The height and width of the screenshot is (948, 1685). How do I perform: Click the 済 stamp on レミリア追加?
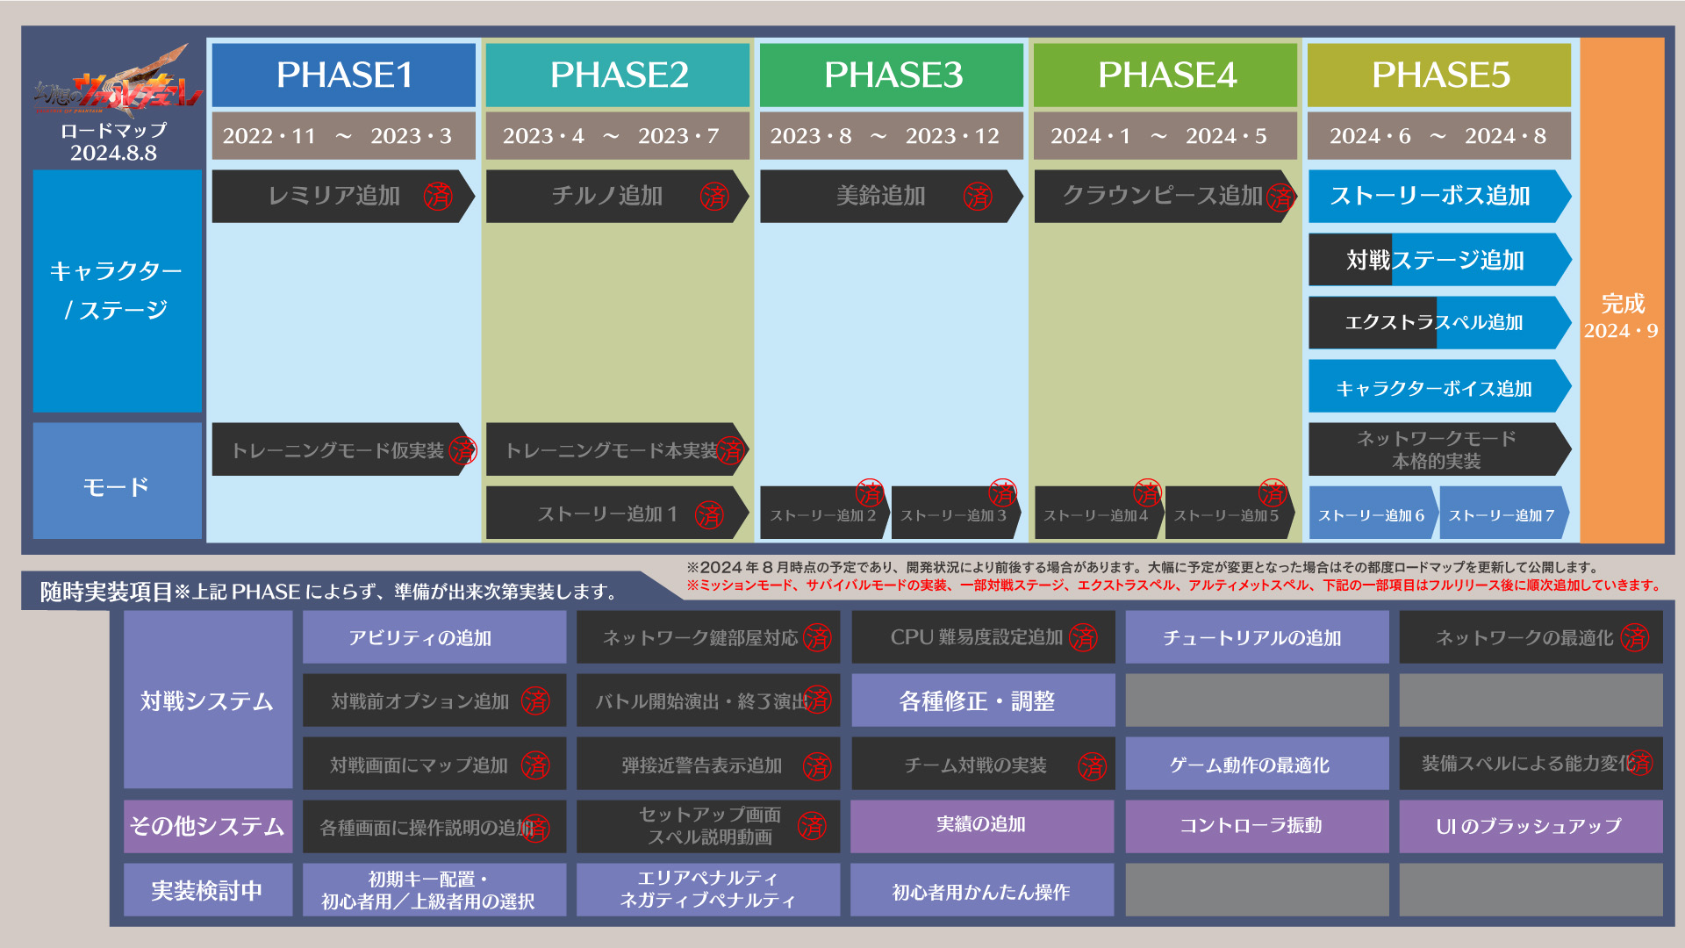point(438,196)
